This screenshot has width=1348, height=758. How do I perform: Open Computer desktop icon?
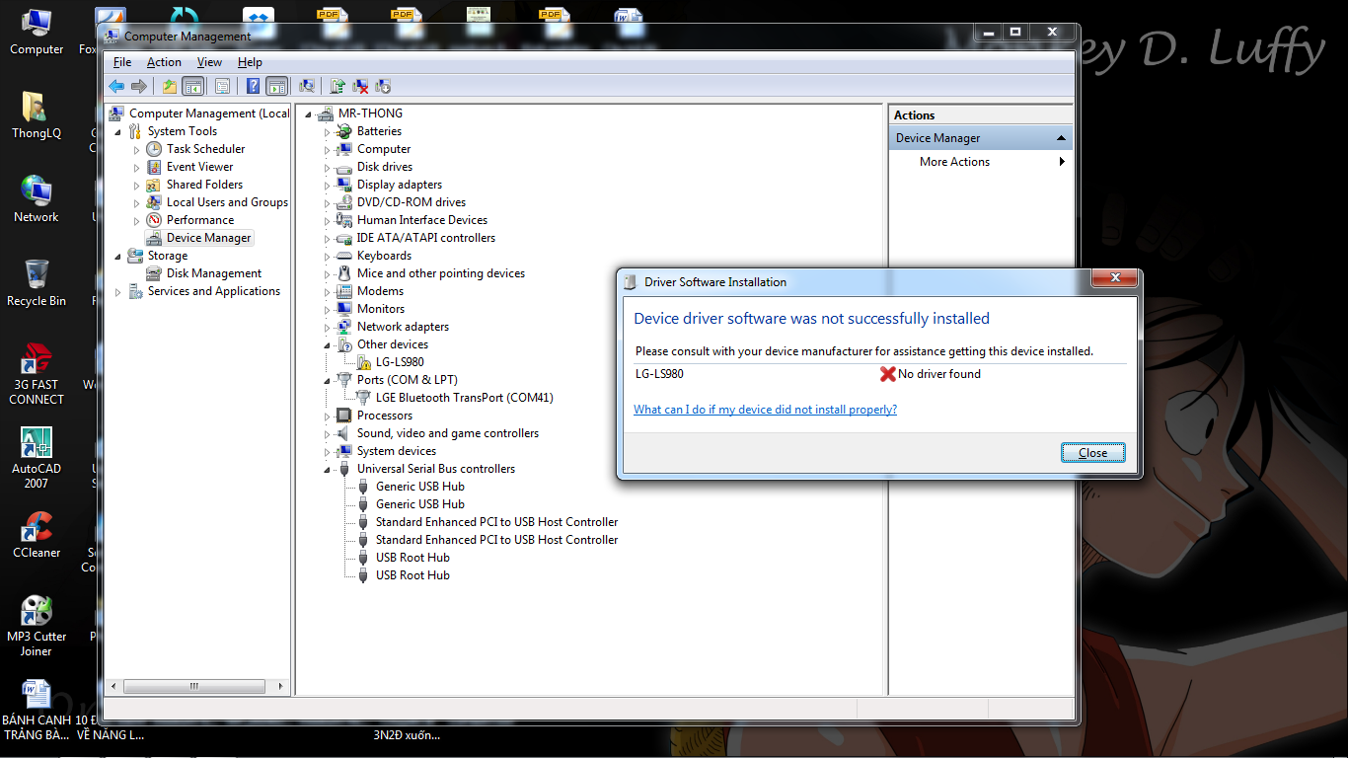37,32
